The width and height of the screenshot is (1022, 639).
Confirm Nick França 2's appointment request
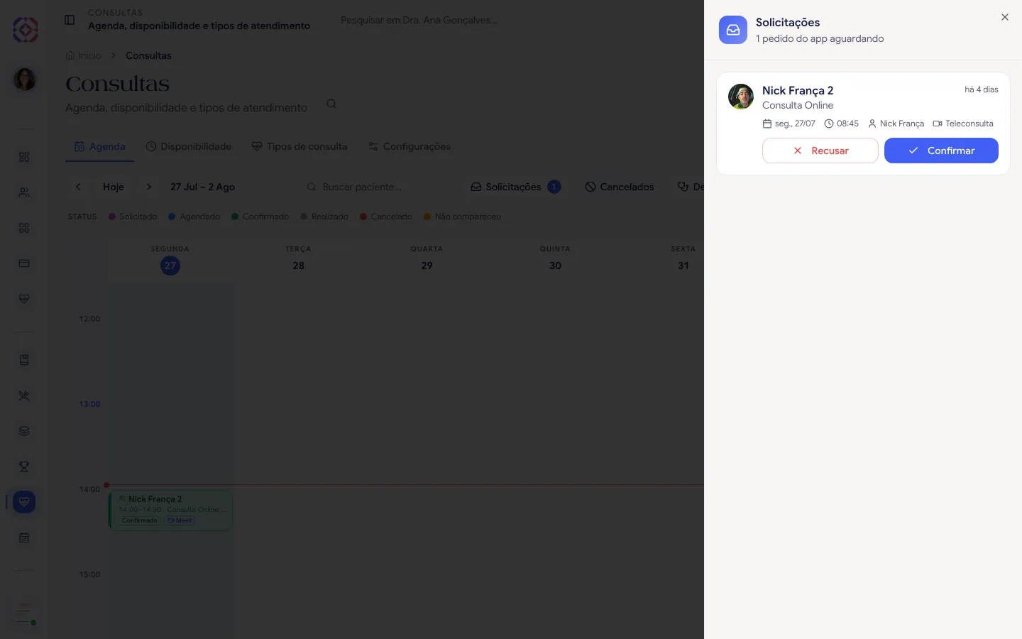click(941, 151)
